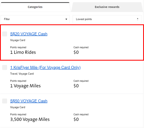Click the 1 Voyage Miles points value
Screen dimensions: 144x128
pos(25,86)
